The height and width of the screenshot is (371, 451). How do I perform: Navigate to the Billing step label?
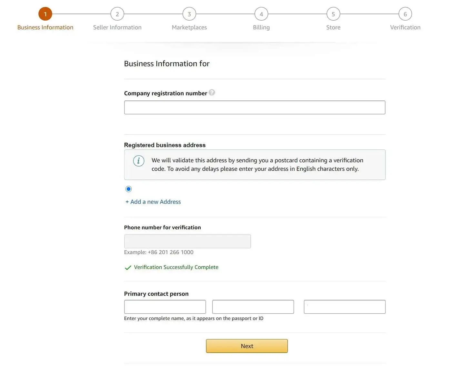(261, 27)
